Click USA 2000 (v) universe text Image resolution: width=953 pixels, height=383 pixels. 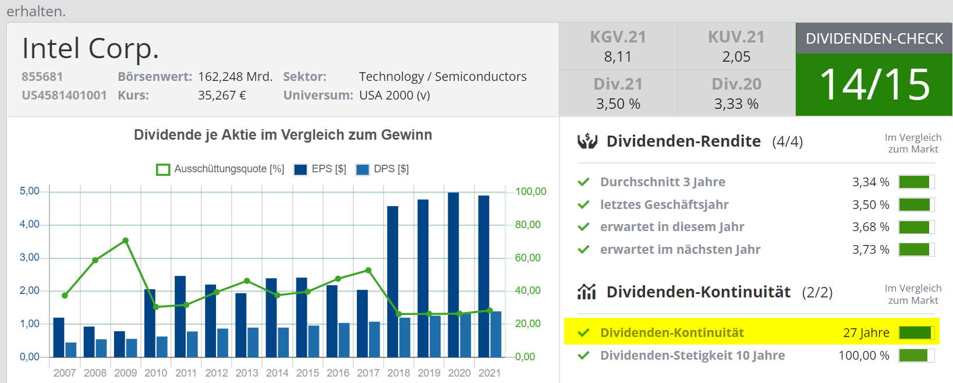click(x=395, y=95)
